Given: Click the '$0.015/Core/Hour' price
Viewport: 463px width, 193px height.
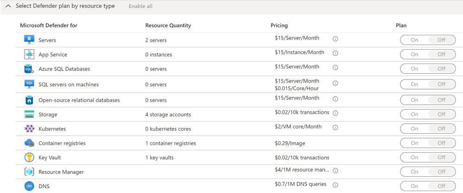Looking at the screenshot, I should (297, 88).
